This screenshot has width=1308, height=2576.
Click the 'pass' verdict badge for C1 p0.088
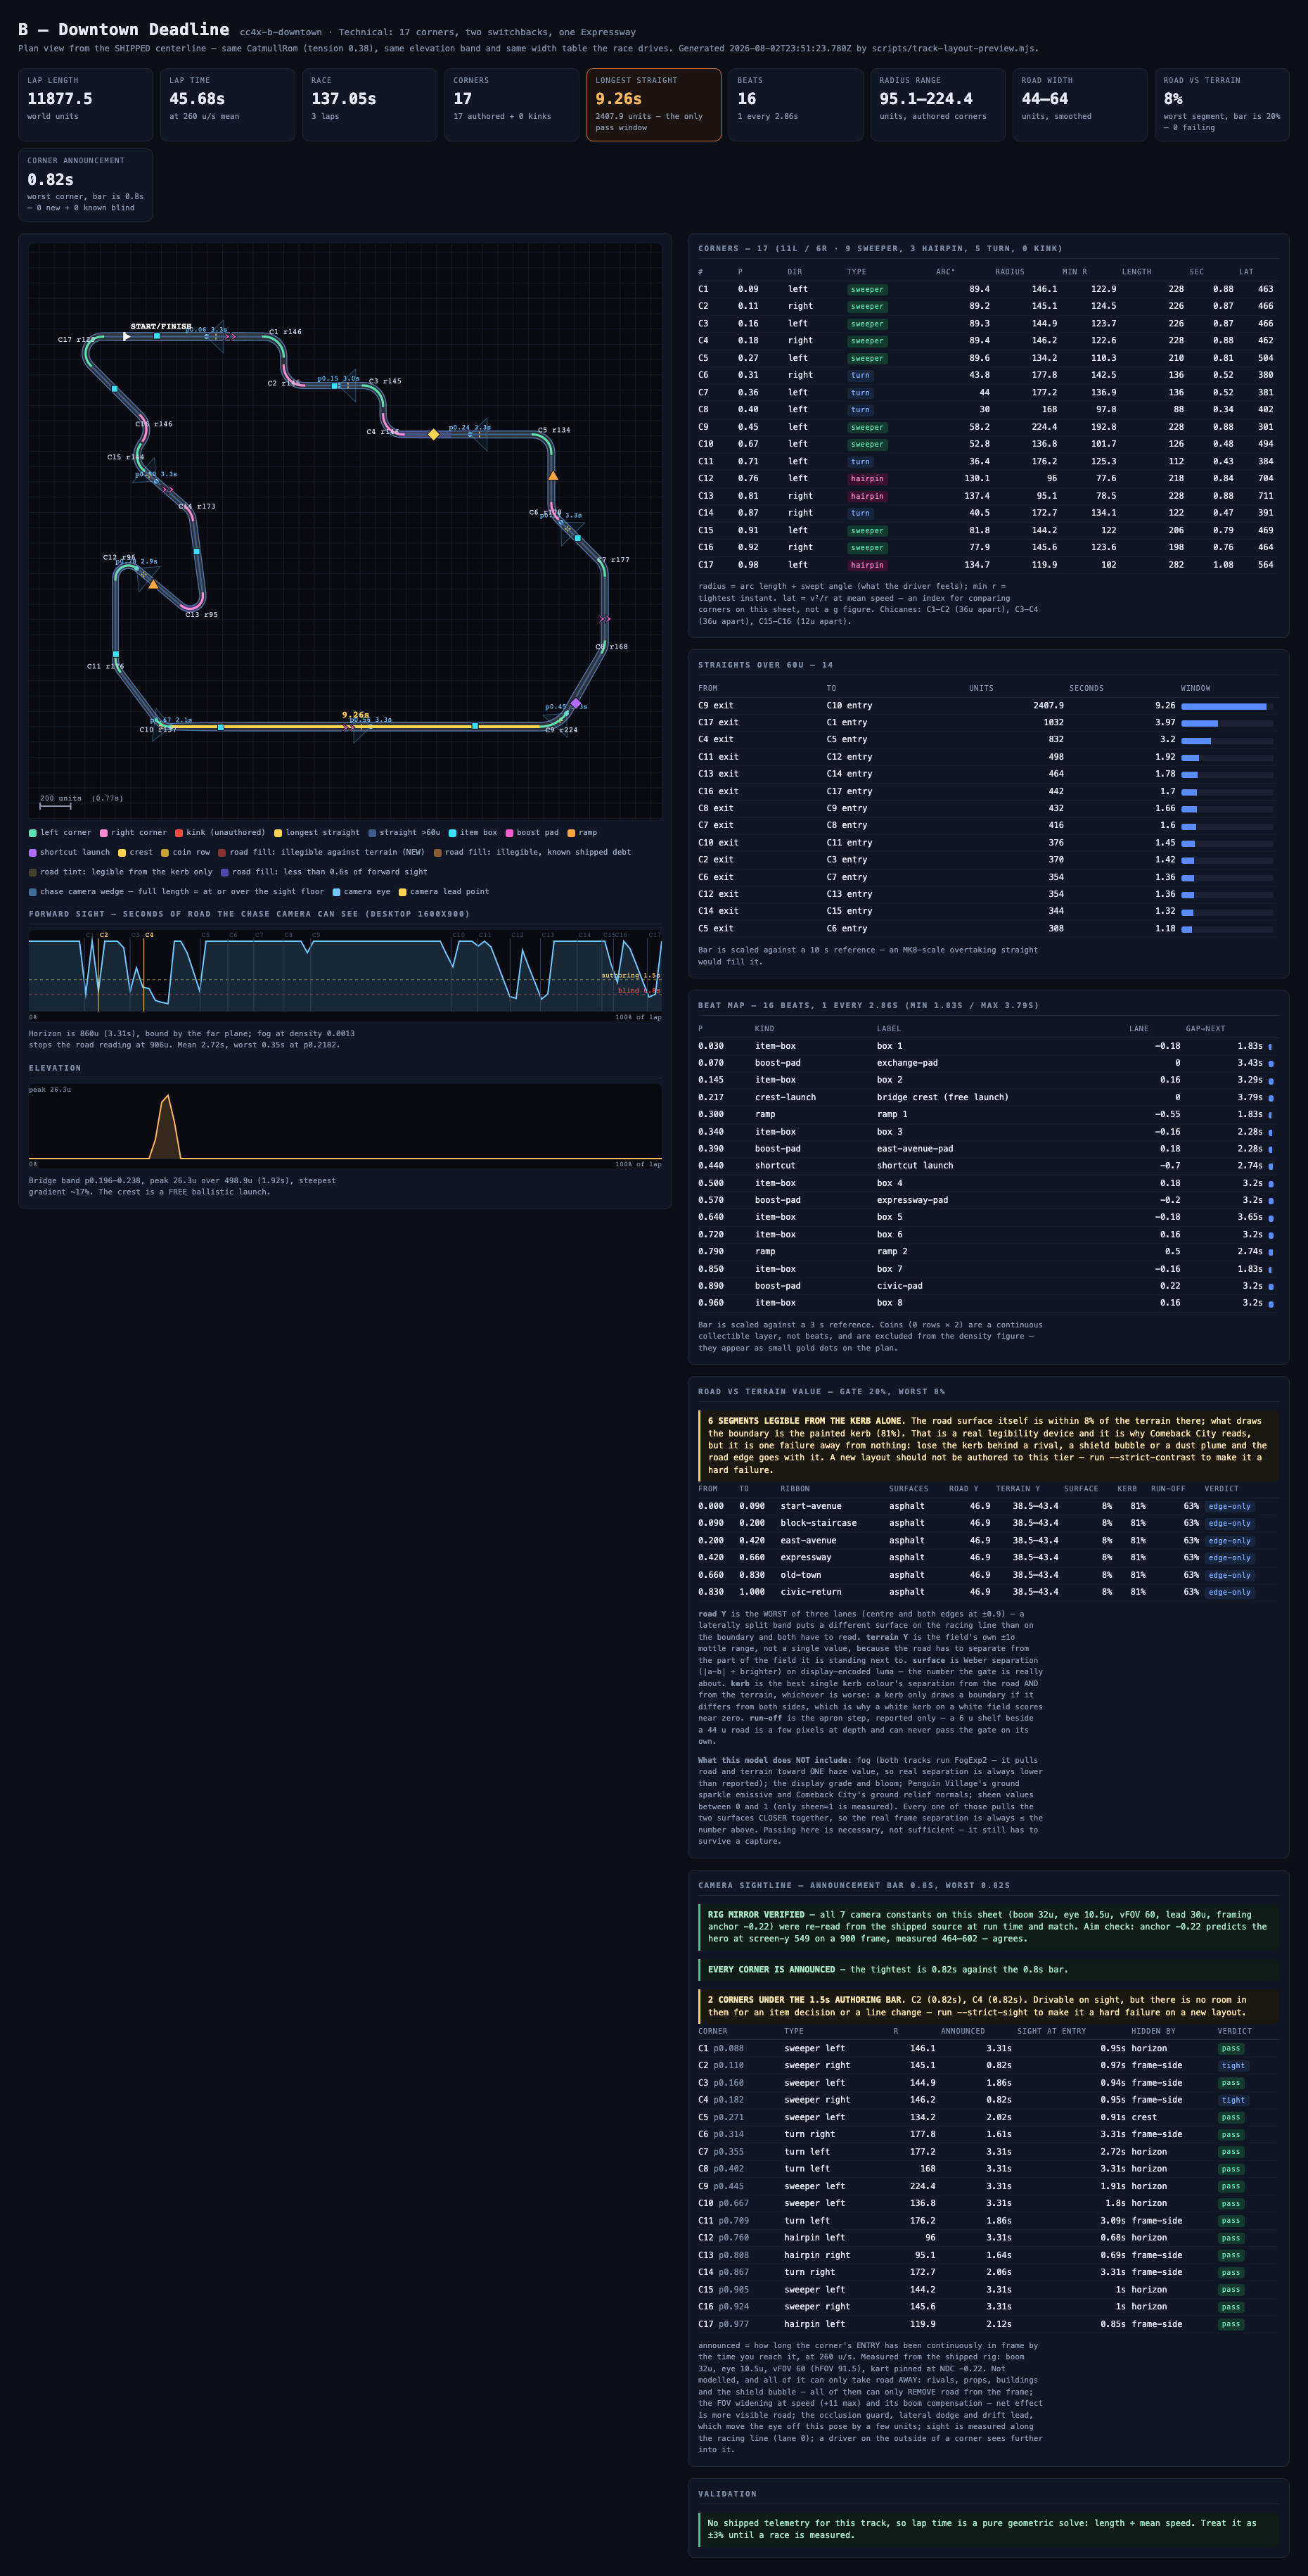(x=1231, y=2049)
